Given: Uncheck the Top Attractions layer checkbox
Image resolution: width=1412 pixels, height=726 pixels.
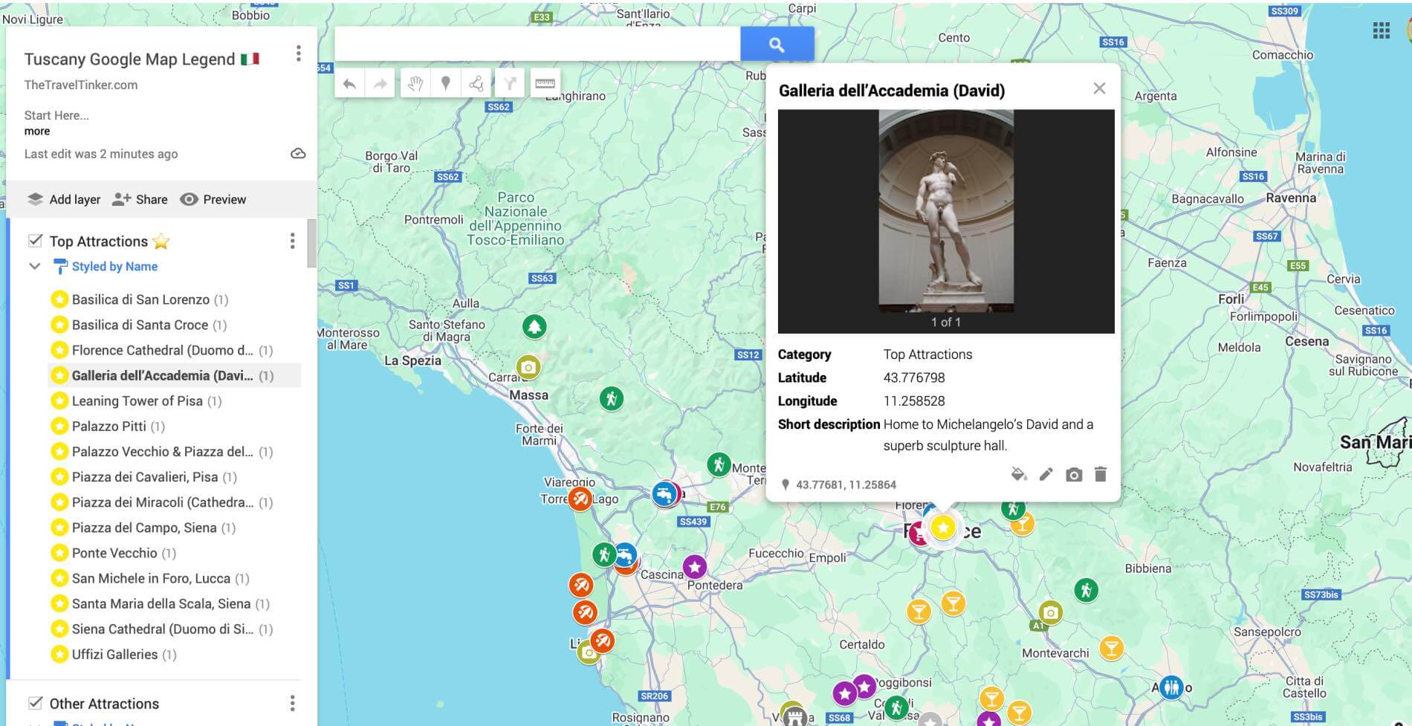Looking at the screenshot, I should pos(35,241).
